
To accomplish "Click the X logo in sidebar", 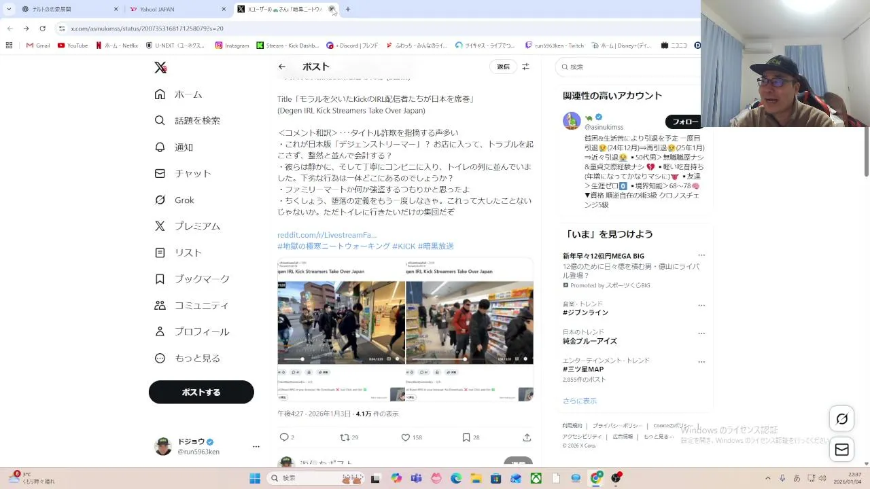I will pos(160,67).
